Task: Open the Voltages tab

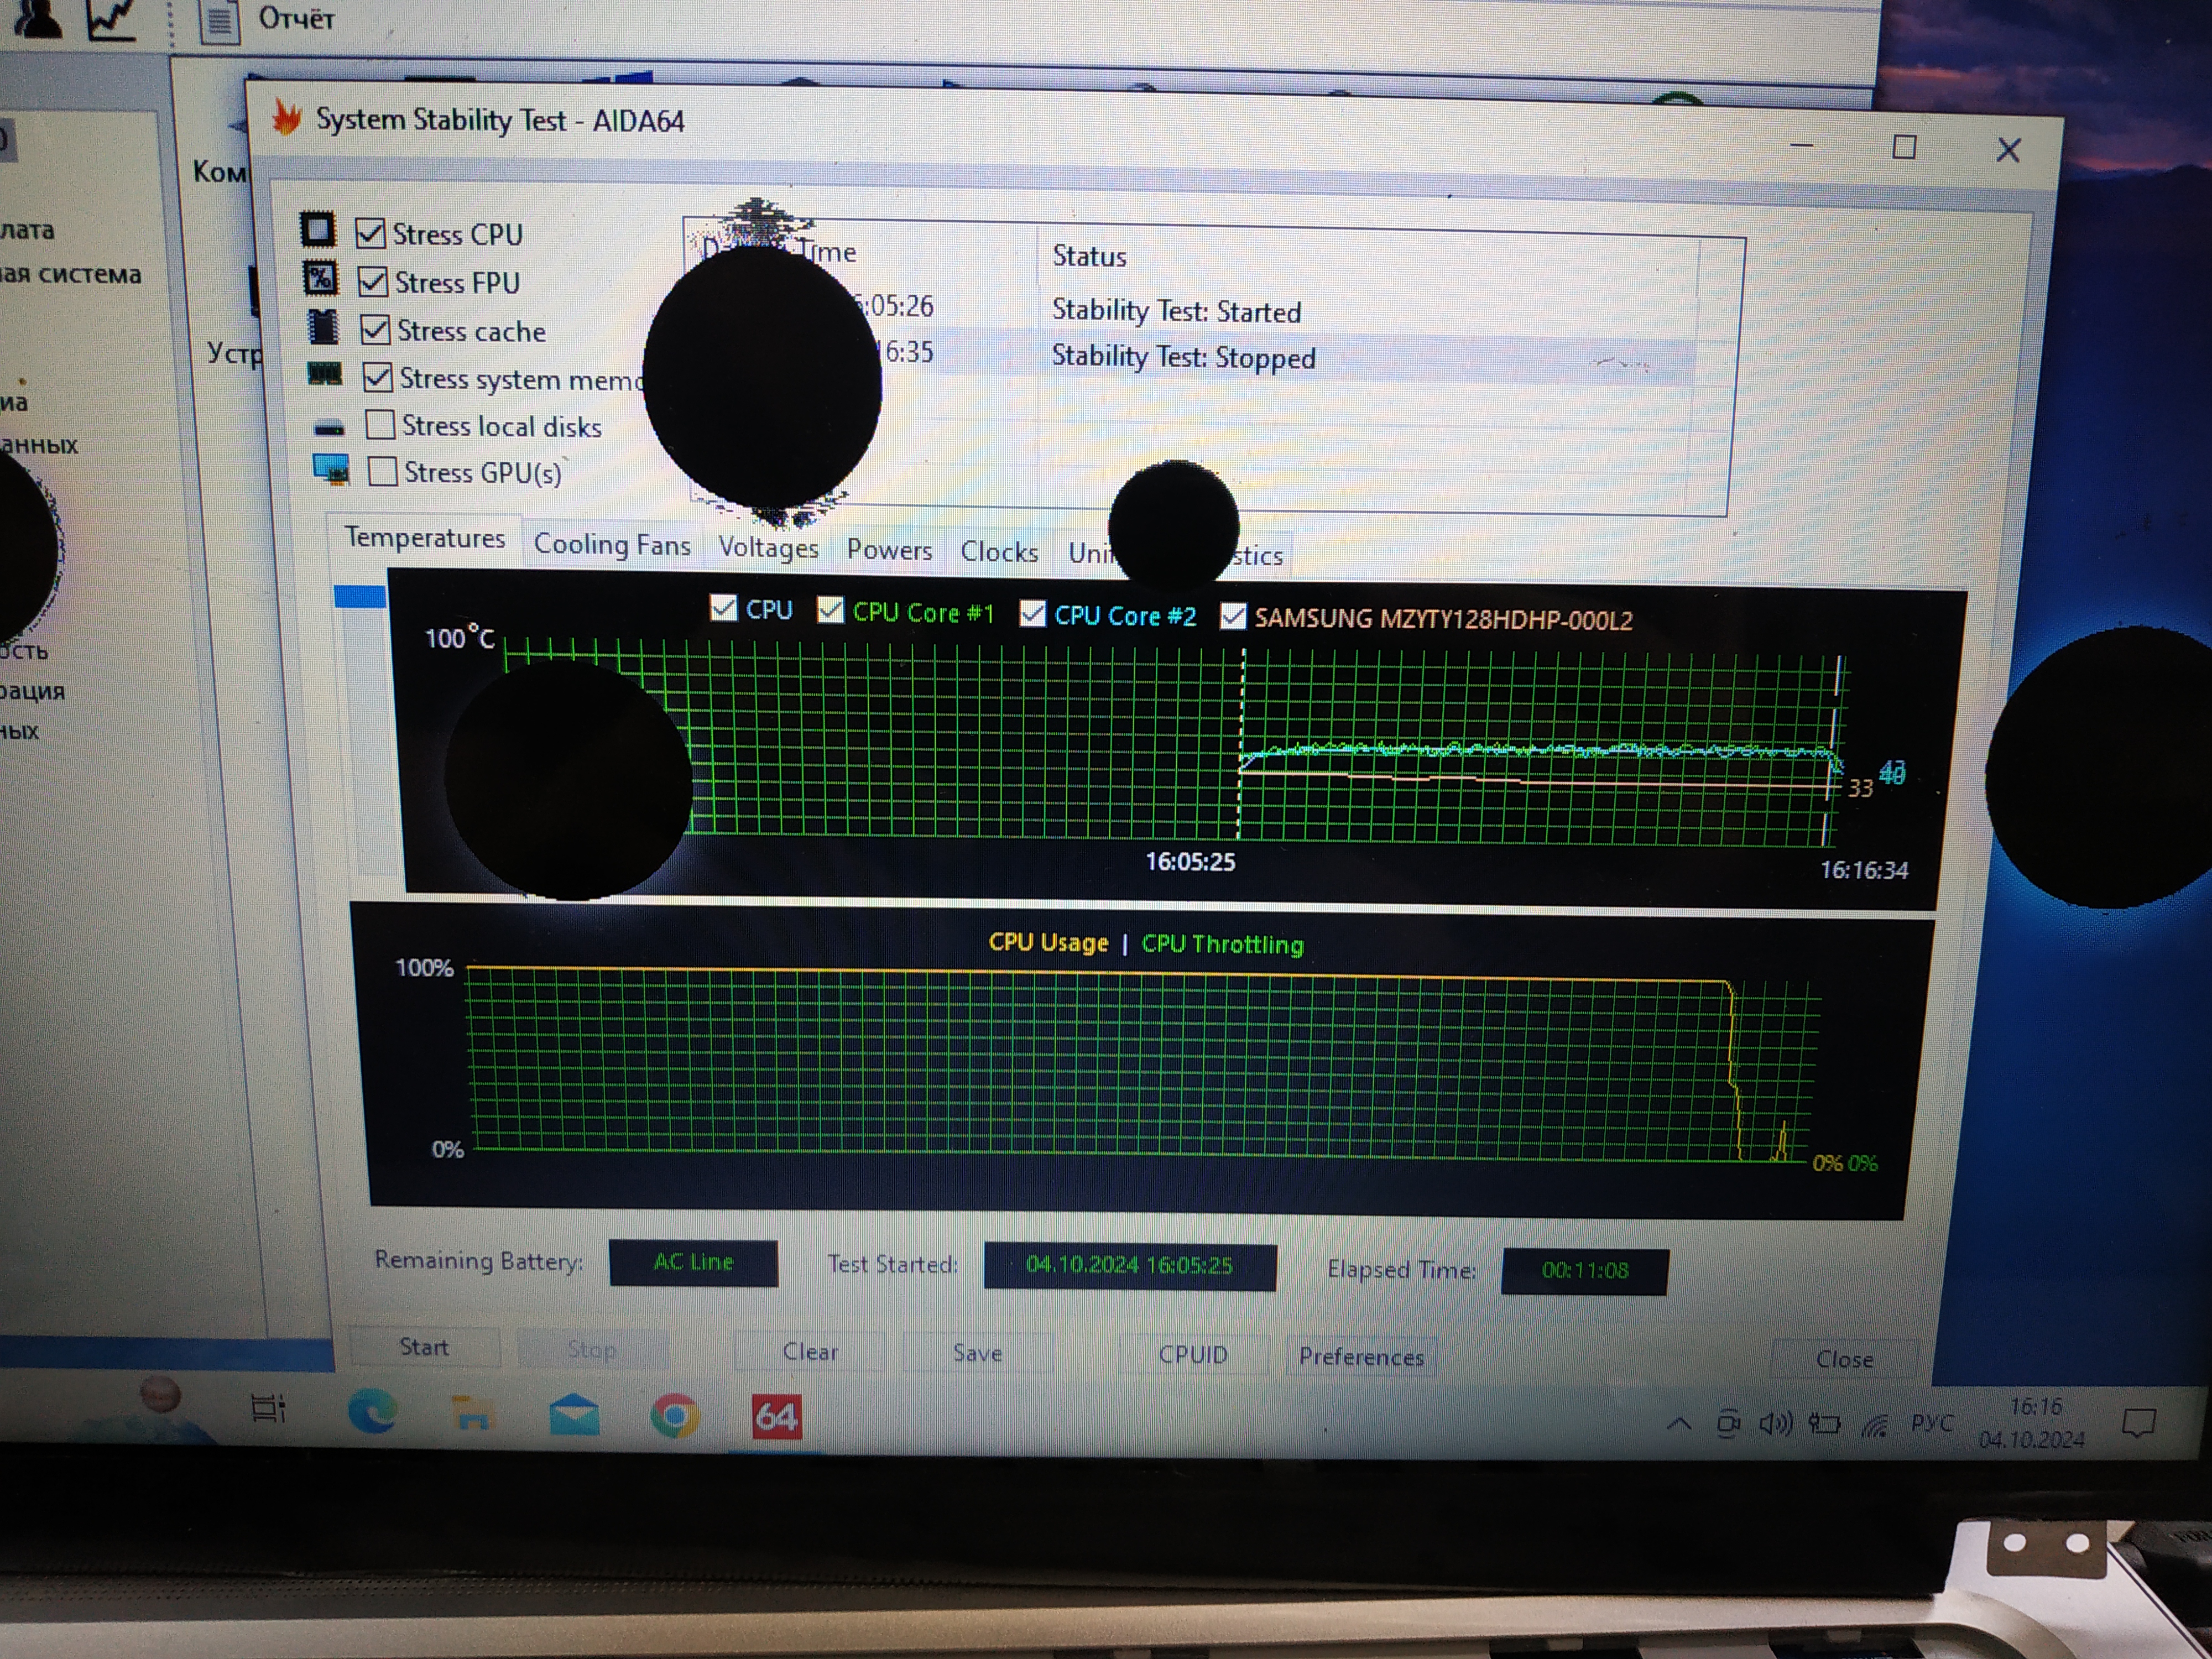Action: (x=768, y=547)
